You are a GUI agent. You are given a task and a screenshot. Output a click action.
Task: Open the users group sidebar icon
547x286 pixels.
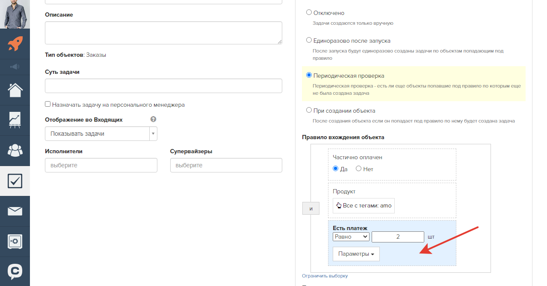15,150
